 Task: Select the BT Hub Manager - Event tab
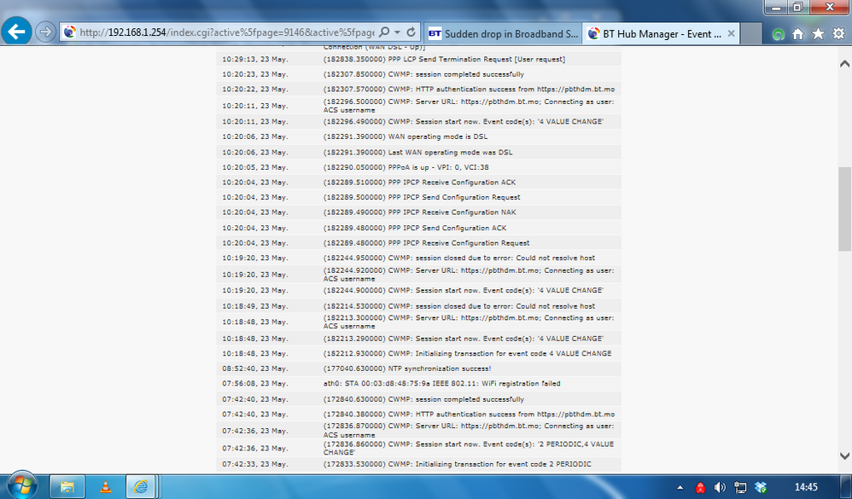point(662,33)
